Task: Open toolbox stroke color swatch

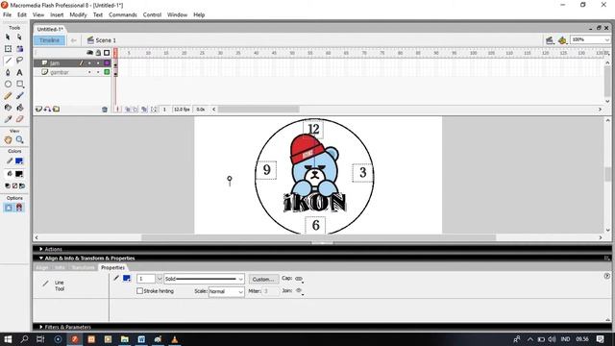Action: (x=19, y=161)
